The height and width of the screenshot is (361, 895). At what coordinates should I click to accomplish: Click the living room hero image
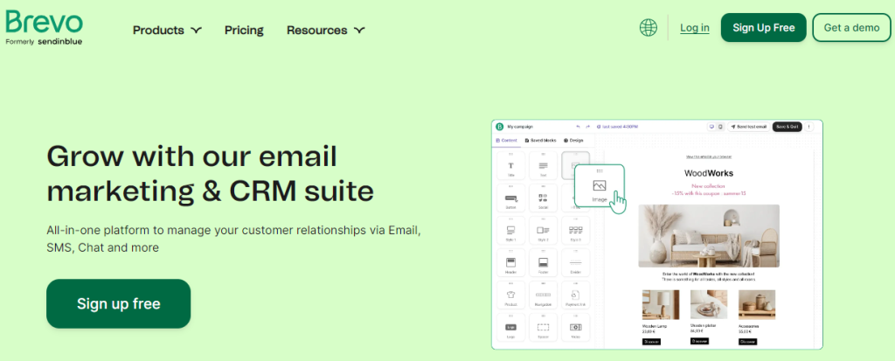coord(709,236)
